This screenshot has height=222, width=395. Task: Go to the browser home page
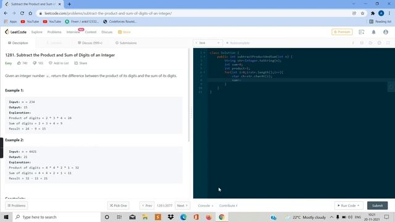[x=30, y=14]
